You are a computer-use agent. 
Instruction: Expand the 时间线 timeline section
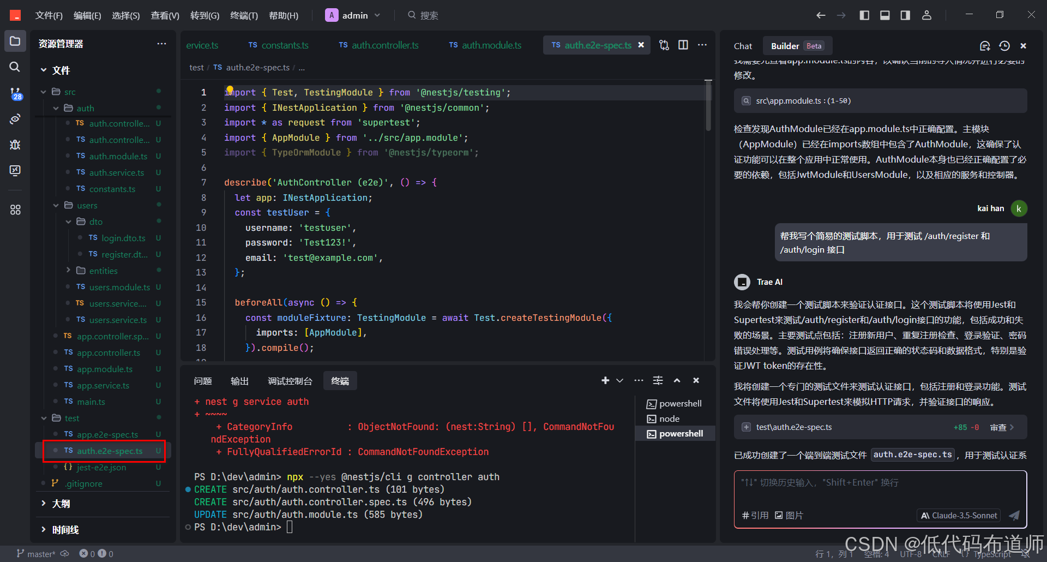point(59,529)
